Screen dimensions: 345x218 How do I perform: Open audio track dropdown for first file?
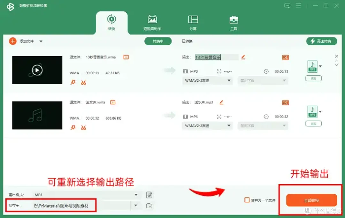coord(208,80)
